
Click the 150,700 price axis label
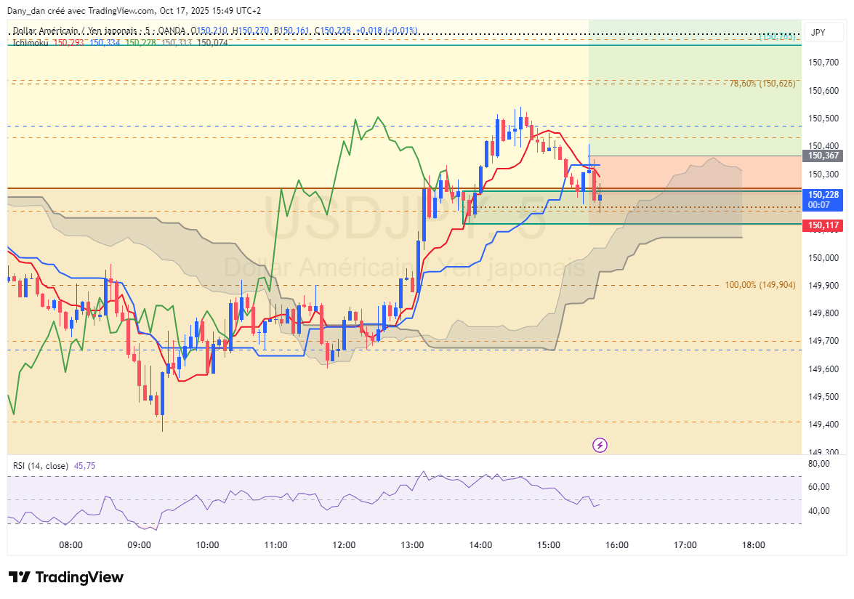click(823, 63)
